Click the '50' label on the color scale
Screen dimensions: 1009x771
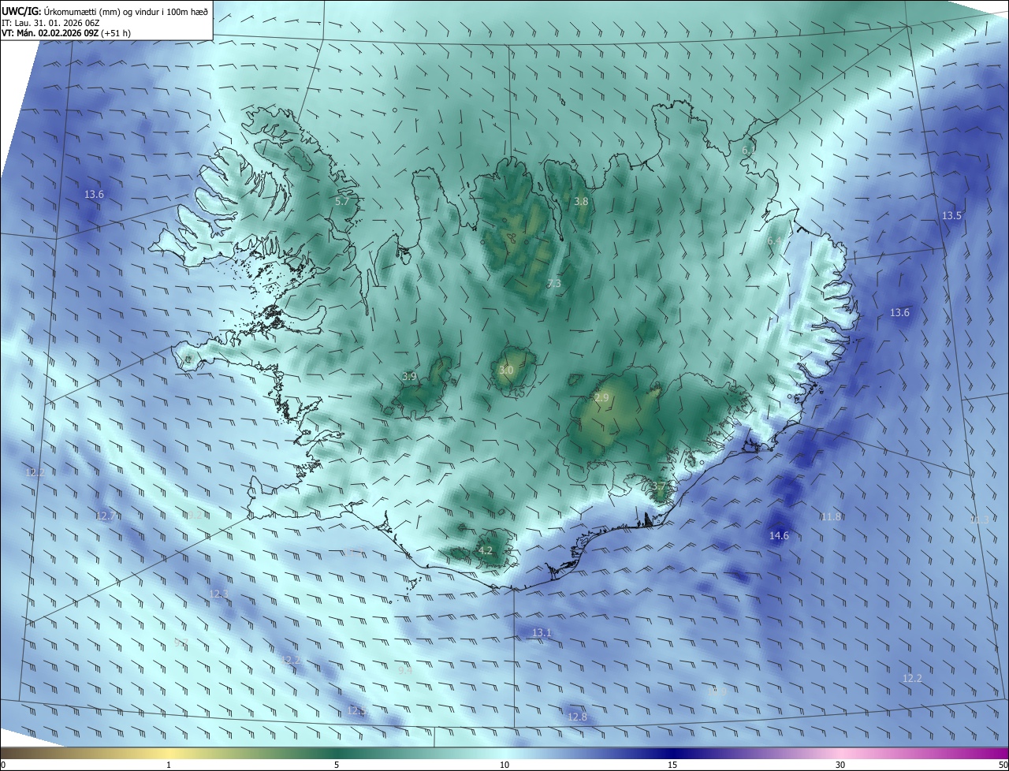click(x=1003, y=765)
